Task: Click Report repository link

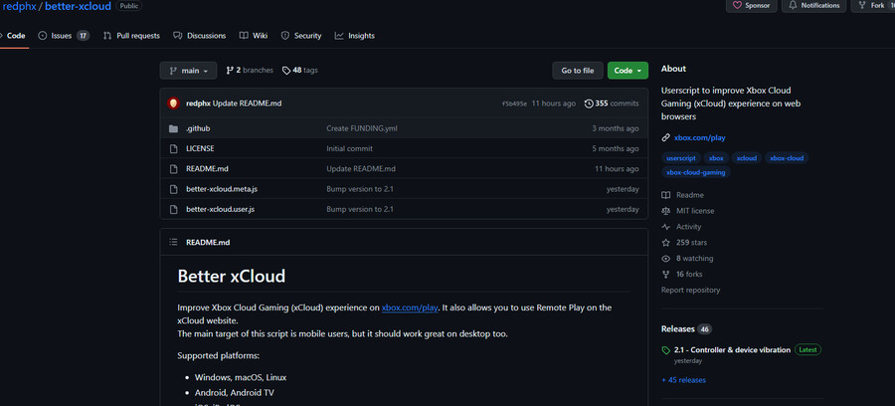Action: 691,291
